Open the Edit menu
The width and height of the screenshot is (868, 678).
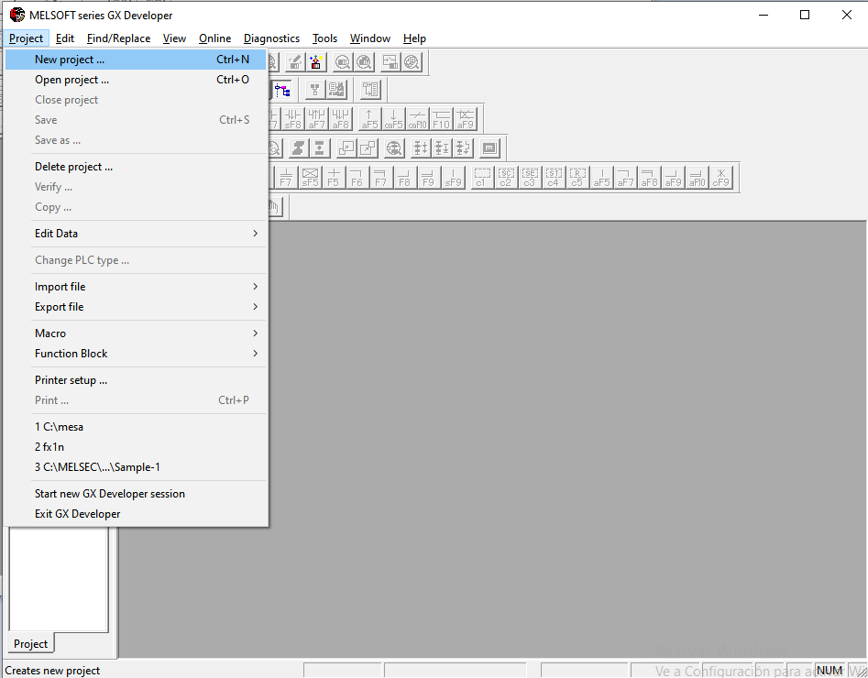tap(65, 38)
